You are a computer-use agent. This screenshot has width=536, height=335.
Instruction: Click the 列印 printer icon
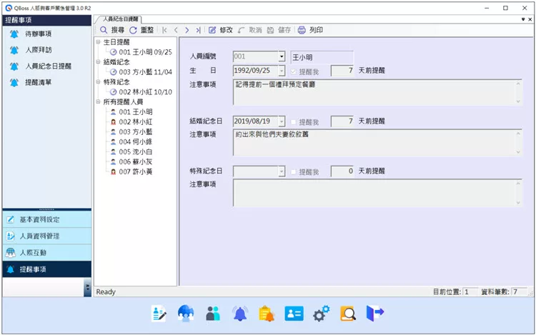[x=302, y=31]
